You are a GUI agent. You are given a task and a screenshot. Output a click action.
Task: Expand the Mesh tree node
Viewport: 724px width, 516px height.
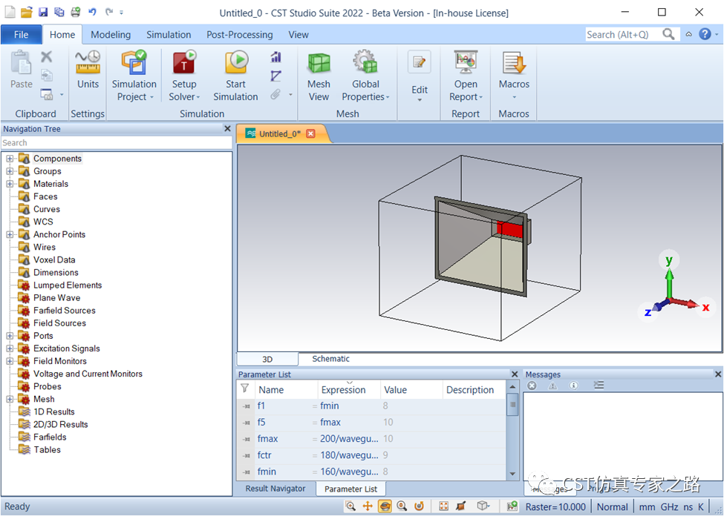click(x=10, y=399)
